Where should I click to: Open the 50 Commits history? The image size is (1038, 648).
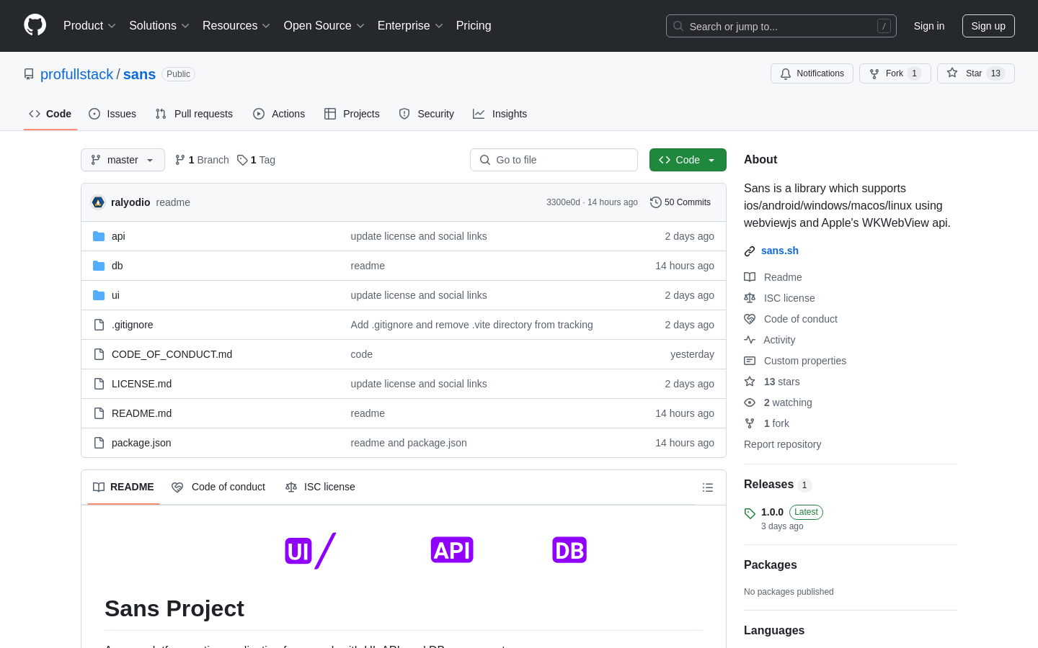(680, 202)
